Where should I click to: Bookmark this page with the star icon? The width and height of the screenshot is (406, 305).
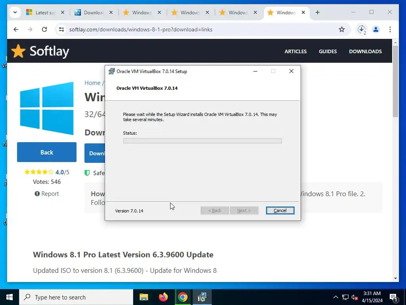(x=342, y=29)
